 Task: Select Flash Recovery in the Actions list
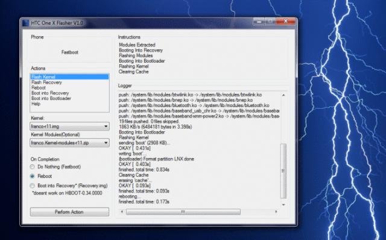click(x=46, y=82)
